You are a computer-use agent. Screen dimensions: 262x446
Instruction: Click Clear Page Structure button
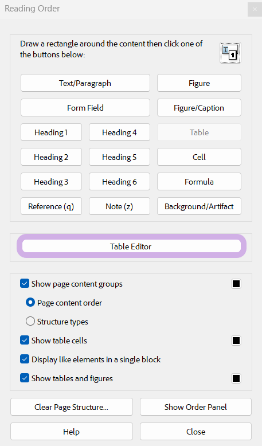72,407
